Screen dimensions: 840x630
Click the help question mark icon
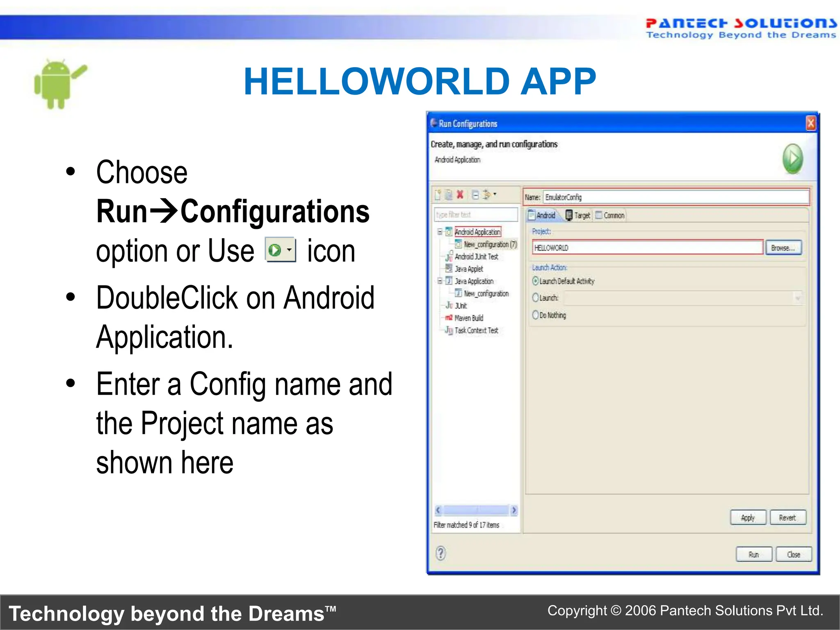pyautogui.click(x=441, y=553)
